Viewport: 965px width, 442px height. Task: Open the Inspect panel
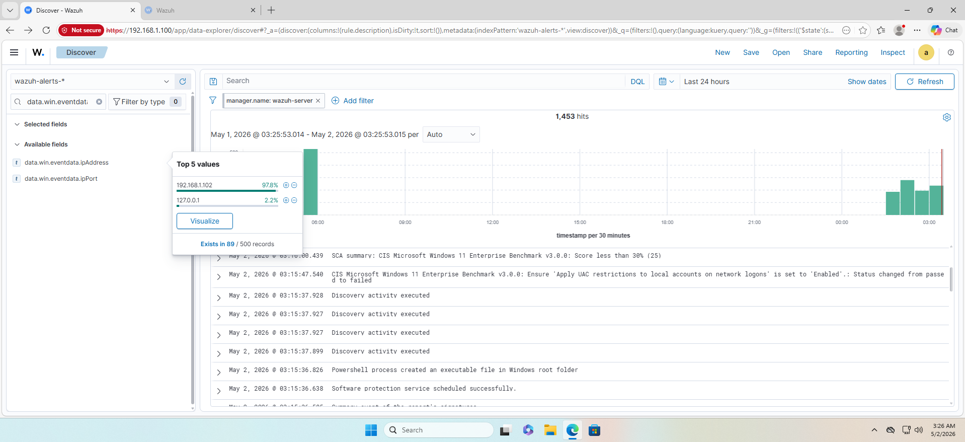(x=893, y=52)
